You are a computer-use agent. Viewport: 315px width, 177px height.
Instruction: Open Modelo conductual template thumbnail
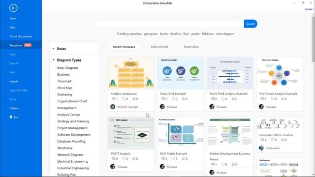pos(131,73)
